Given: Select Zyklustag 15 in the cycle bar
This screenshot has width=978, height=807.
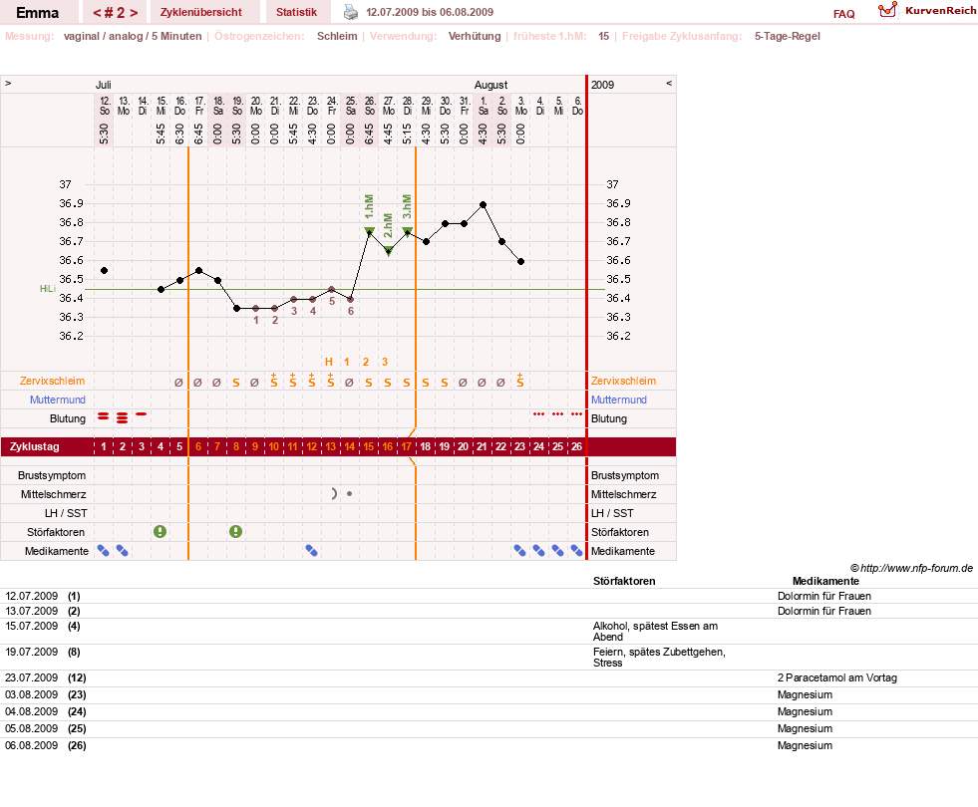Looking at the screenshot, I should tap(369, 446).
